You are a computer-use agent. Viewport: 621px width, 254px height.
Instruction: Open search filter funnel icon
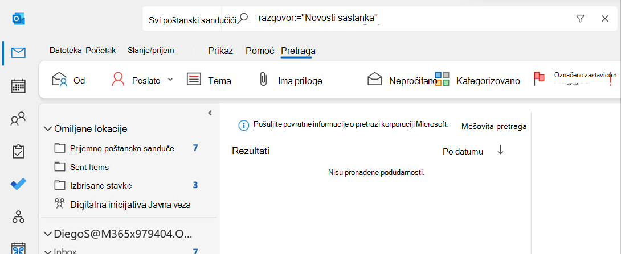pyautogui.click(x=580, y=19)
